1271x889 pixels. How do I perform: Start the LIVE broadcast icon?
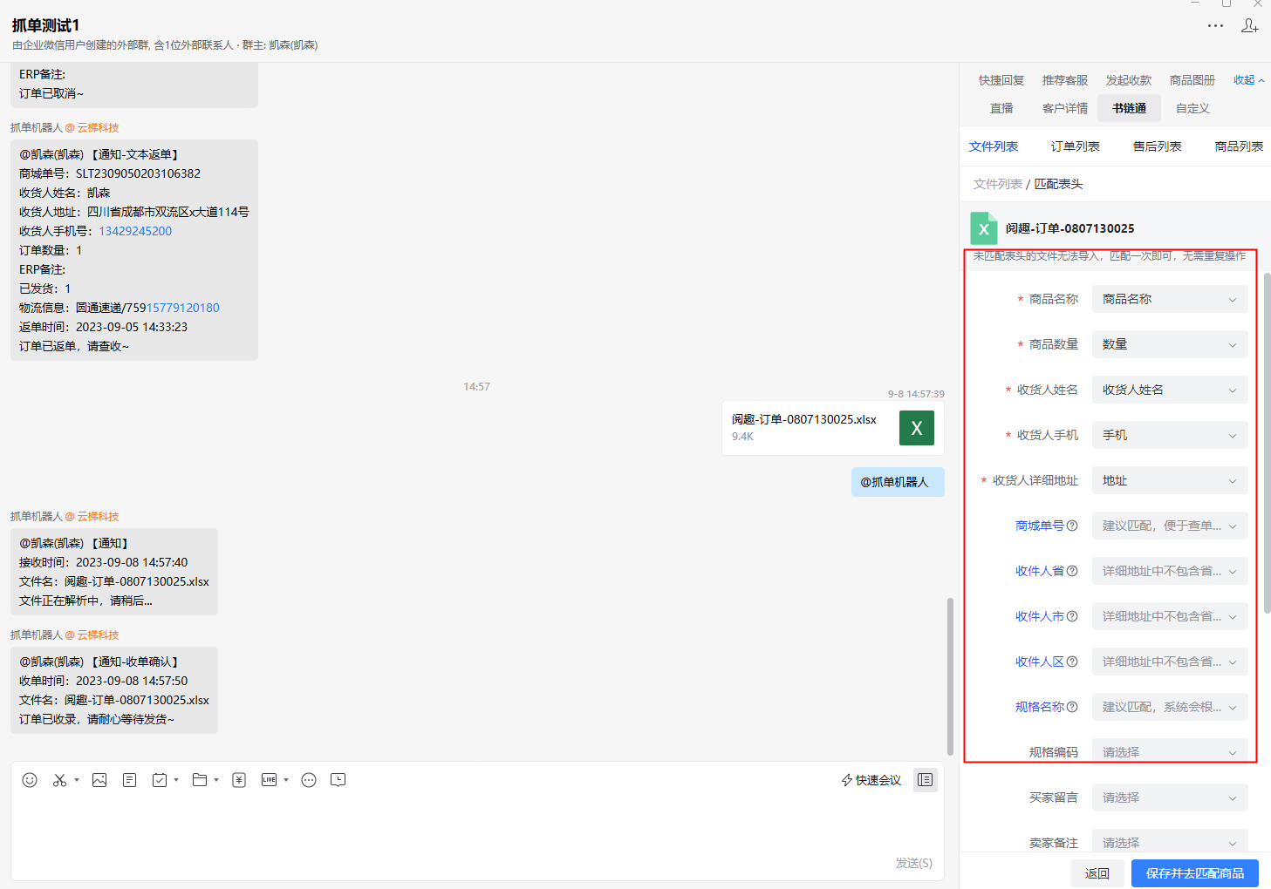(269, 780)
